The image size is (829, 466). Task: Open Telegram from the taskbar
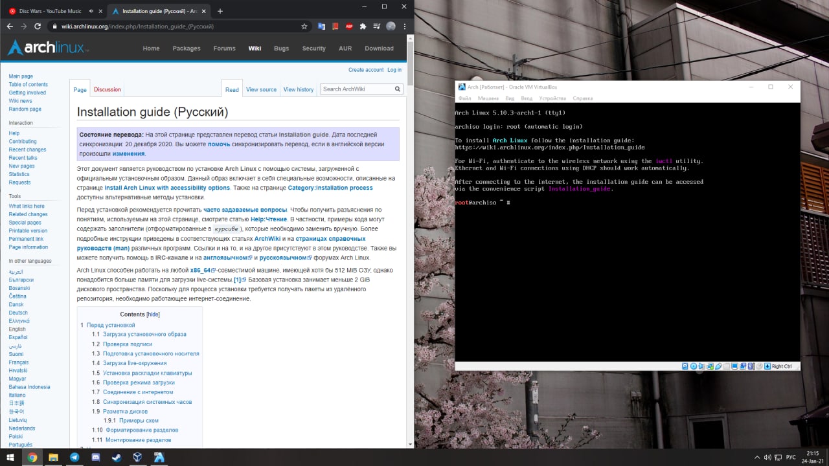(74, 457)
